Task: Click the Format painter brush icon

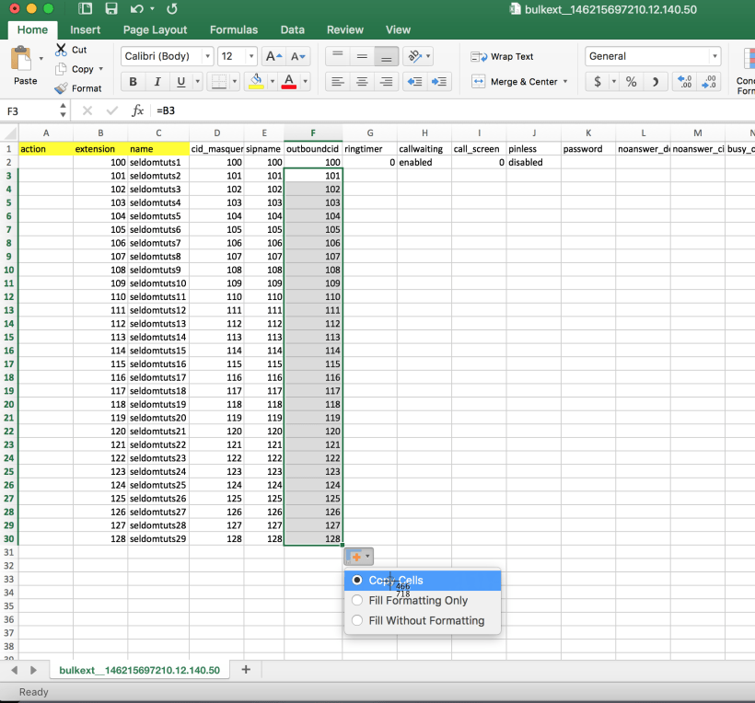Action: 62,88
